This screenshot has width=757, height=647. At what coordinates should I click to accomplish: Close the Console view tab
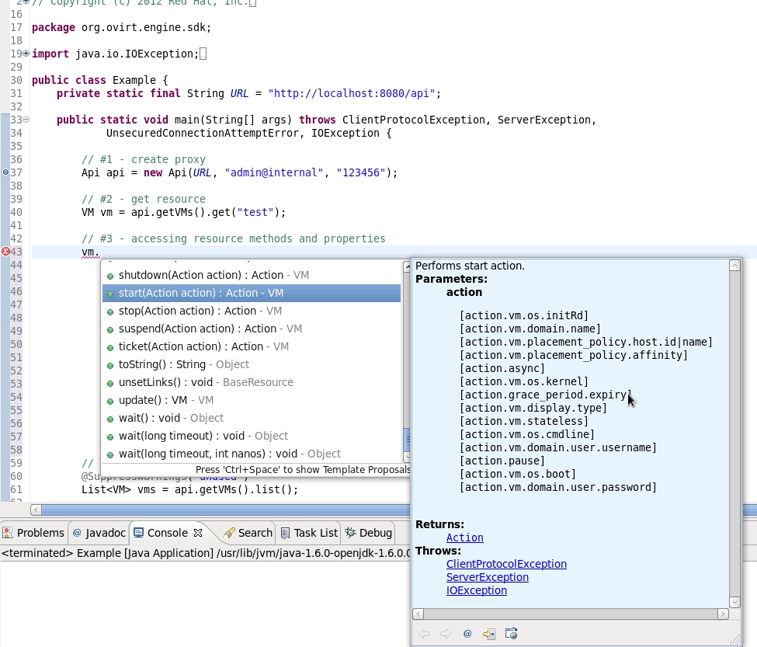coord(198,533)
